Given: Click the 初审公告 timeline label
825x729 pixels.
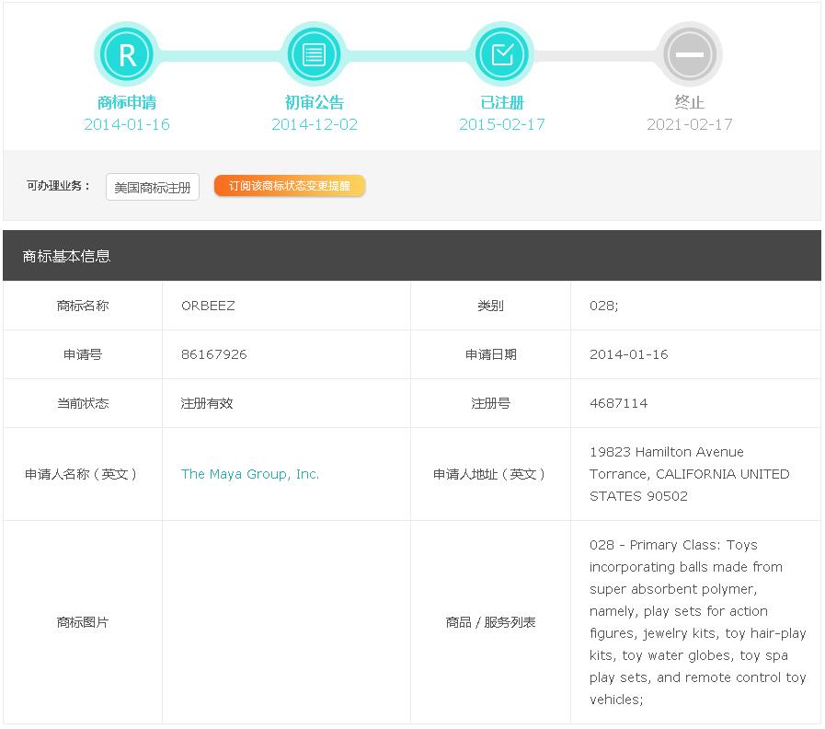Looking at the screenshot, I should click(x=315, y=102).
